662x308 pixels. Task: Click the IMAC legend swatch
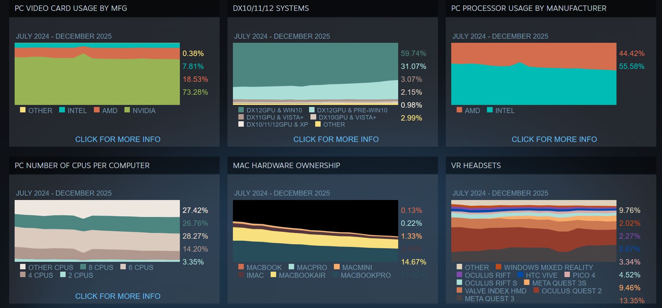[241, 275]
